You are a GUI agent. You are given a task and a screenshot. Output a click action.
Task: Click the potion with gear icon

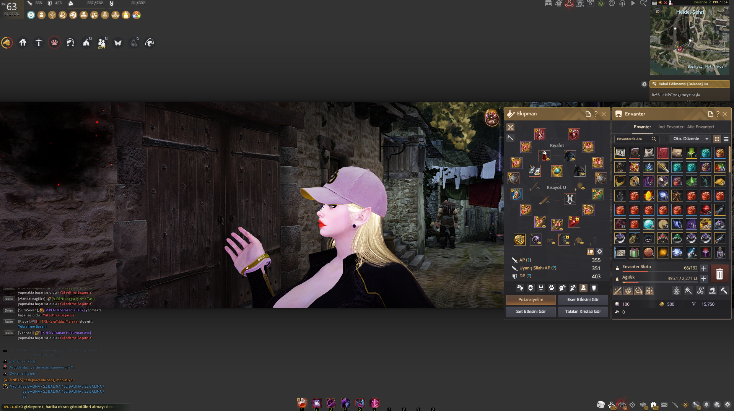pos(134,42)
